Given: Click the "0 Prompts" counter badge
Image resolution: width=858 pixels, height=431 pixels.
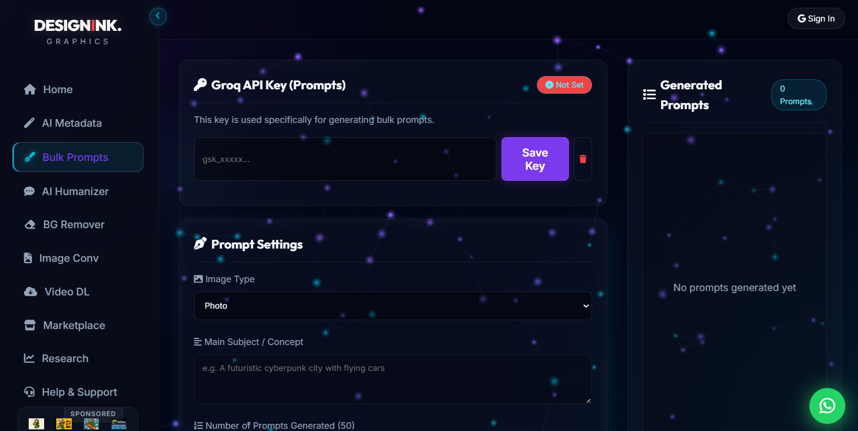Looking at the screenshot, I should tap(798, 95).
